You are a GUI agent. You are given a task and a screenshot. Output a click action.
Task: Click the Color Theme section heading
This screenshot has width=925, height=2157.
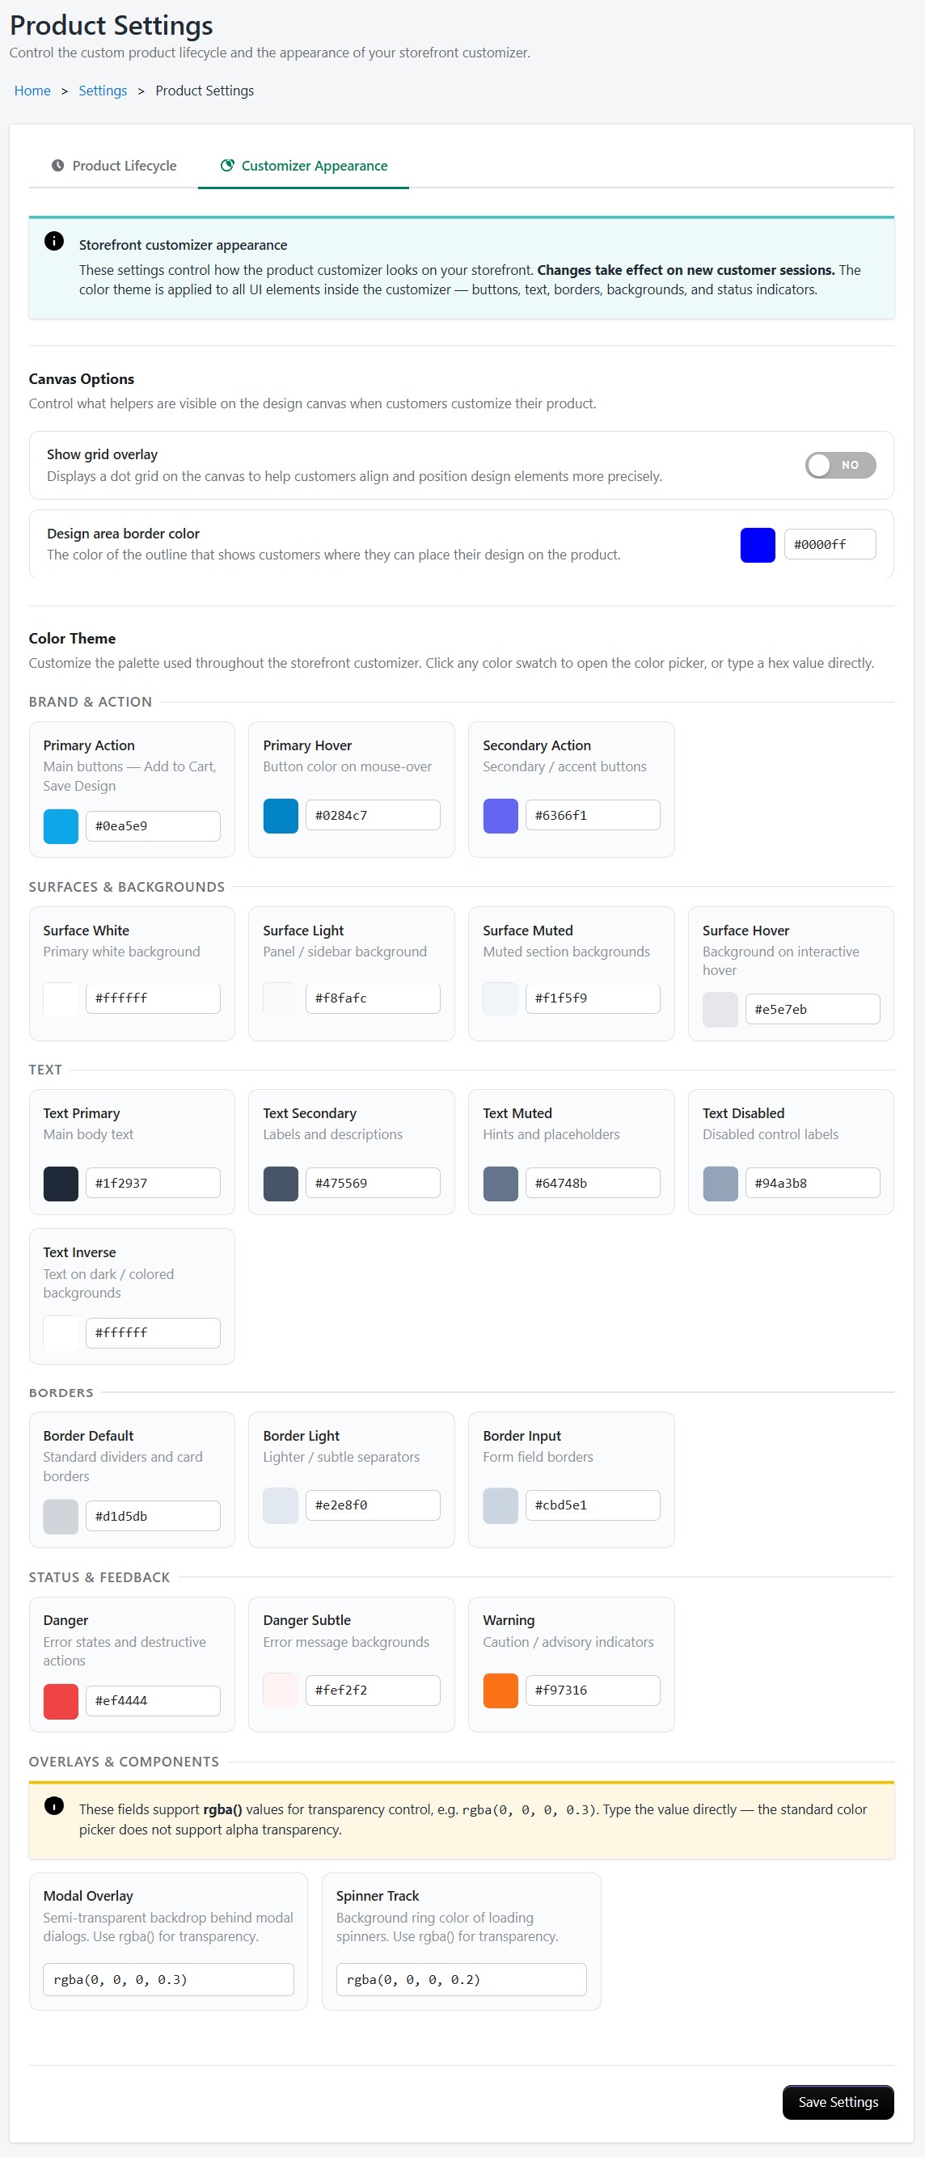(x=72, y=638)
